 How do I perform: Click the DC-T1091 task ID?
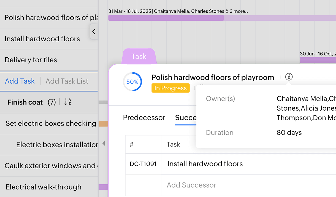click(143, 164)
